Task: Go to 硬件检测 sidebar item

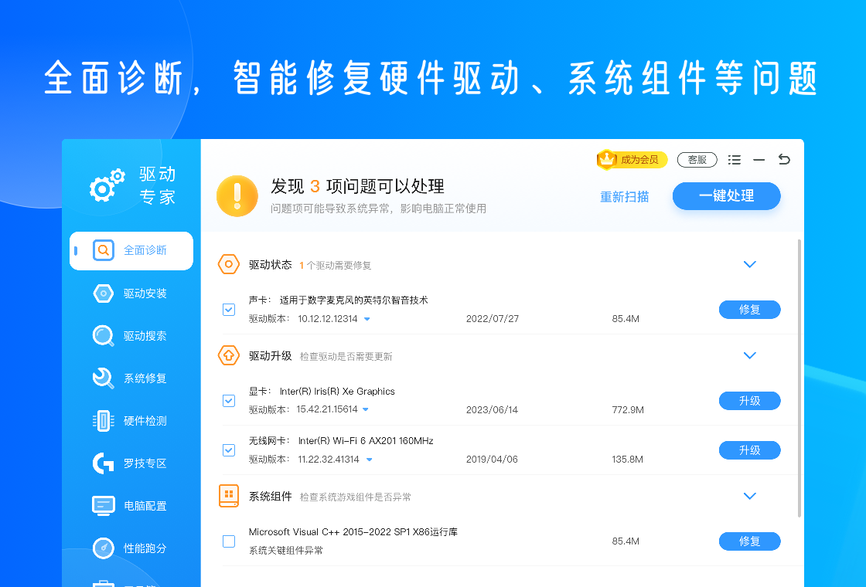Action: [x=131, y=421]
